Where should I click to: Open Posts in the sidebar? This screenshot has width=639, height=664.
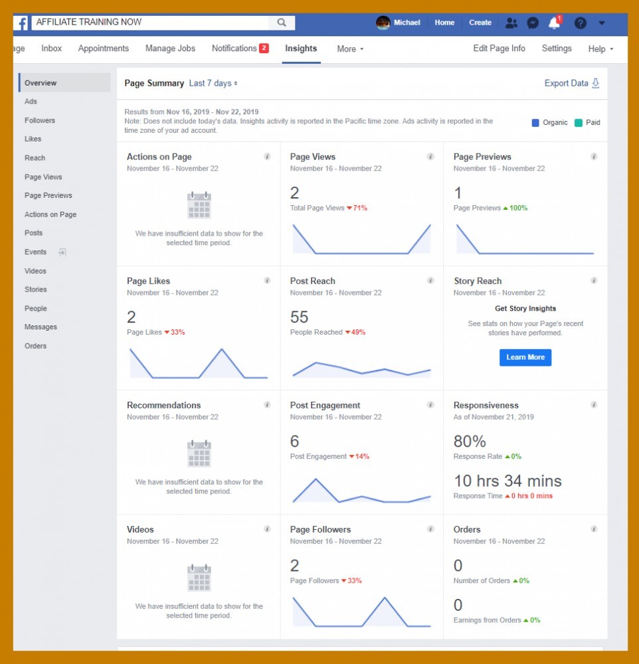tap(33, 233)
